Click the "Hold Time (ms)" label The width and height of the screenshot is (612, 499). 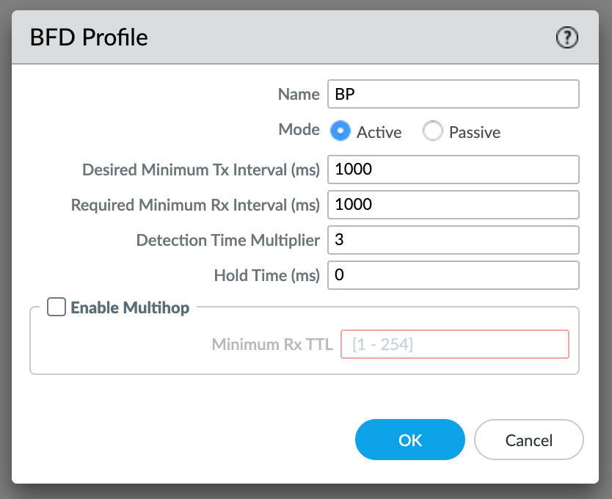(267, 276)
